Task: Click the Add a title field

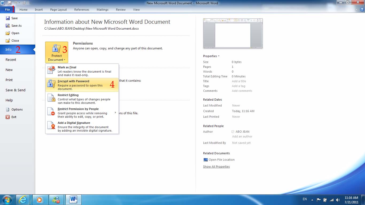Action: (x=239, y=81)
